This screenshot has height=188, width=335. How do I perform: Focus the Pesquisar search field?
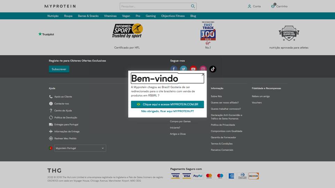[155, 6]
